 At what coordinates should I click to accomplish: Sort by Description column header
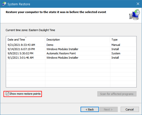pyautogui.click(x=78, y=40)
